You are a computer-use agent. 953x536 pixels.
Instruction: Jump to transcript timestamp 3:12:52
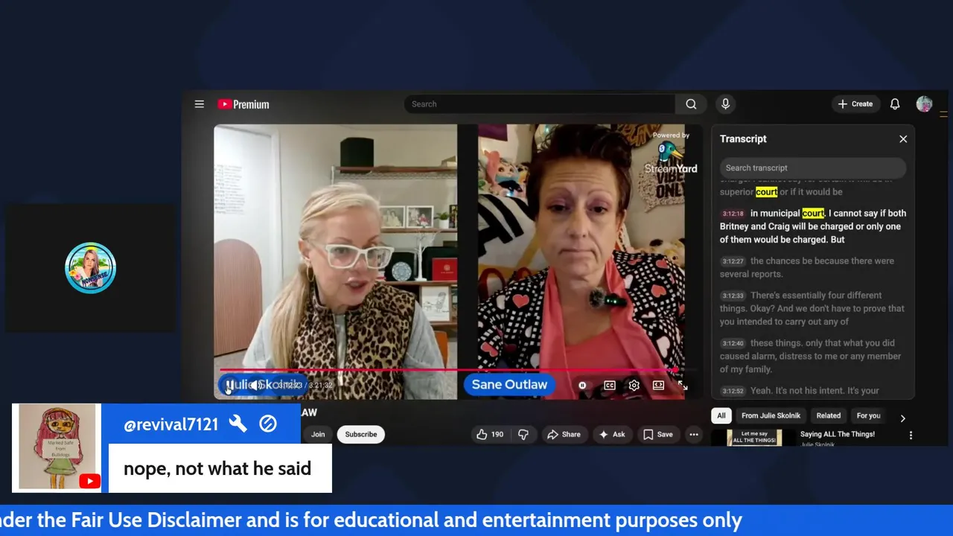click(733, 391)
